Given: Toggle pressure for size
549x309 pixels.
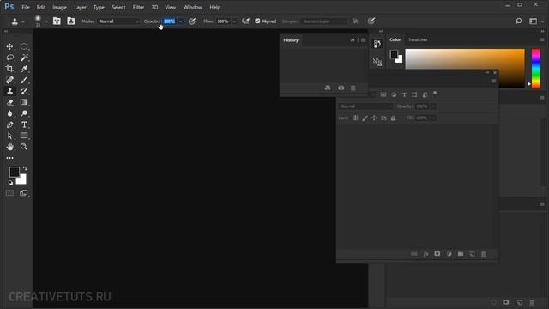Looking at the screenshot, I should tap(371, 21).
